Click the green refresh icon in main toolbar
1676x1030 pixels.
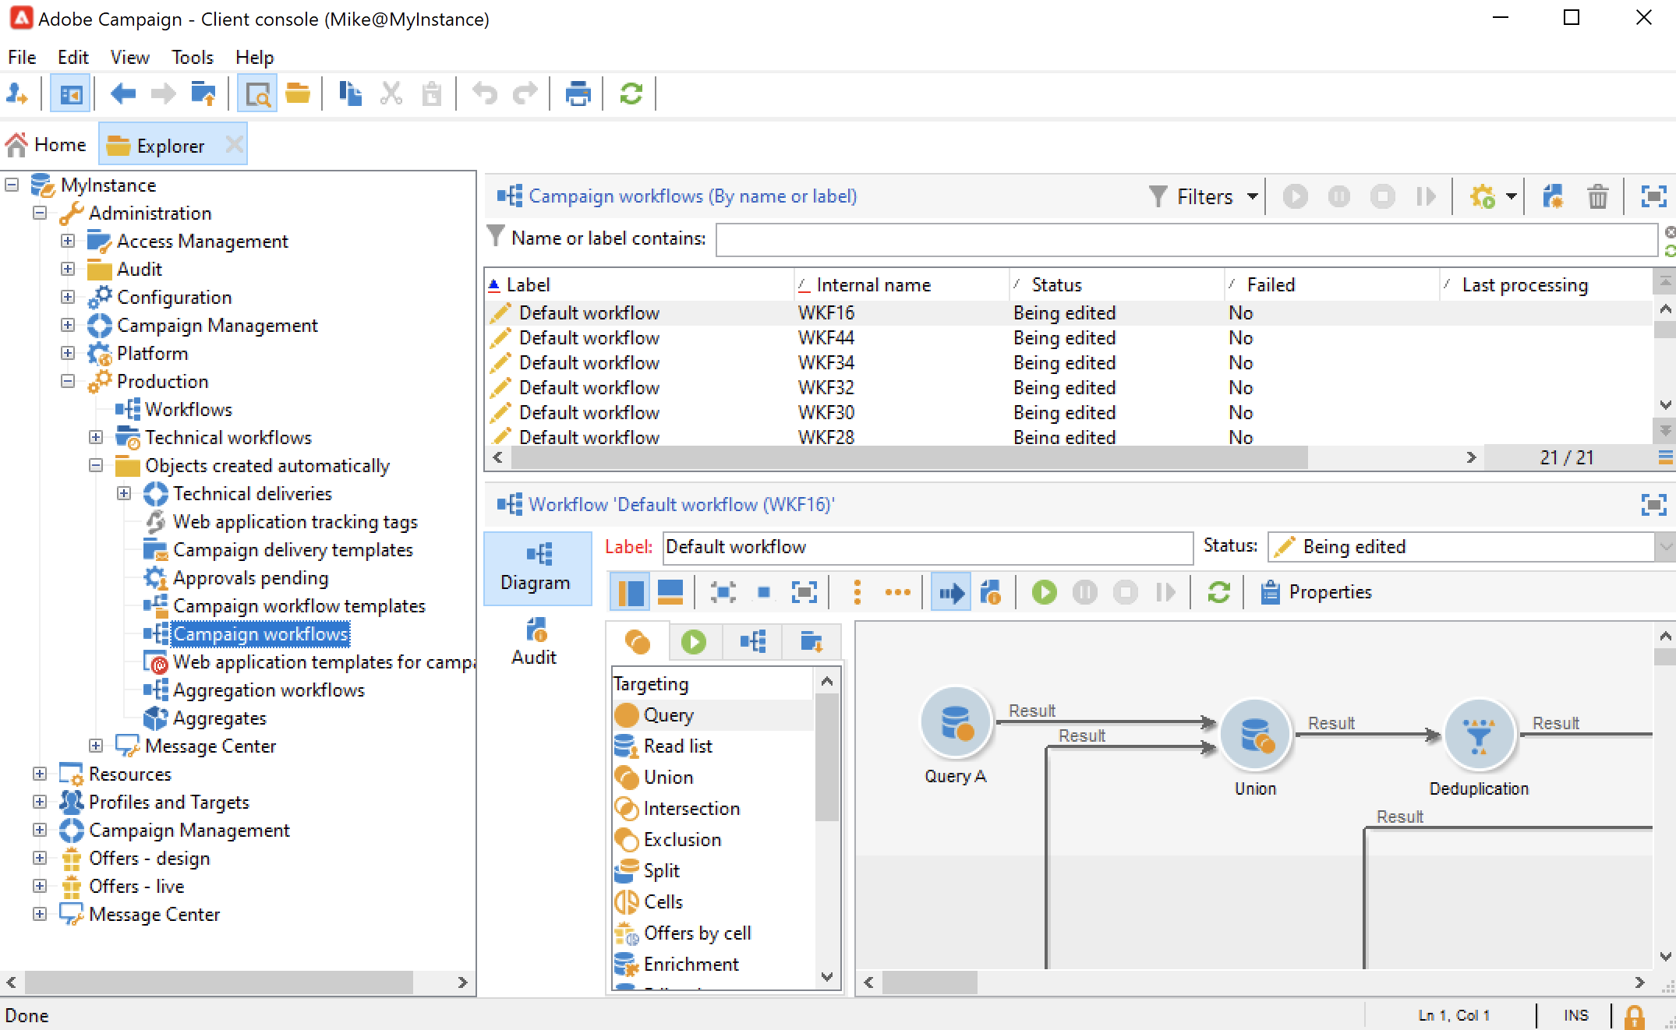[631, 94]
